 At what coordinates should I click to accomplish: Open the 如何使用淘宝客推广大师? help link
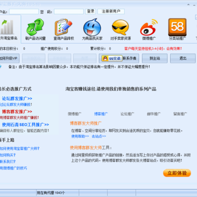coord(20,148)
